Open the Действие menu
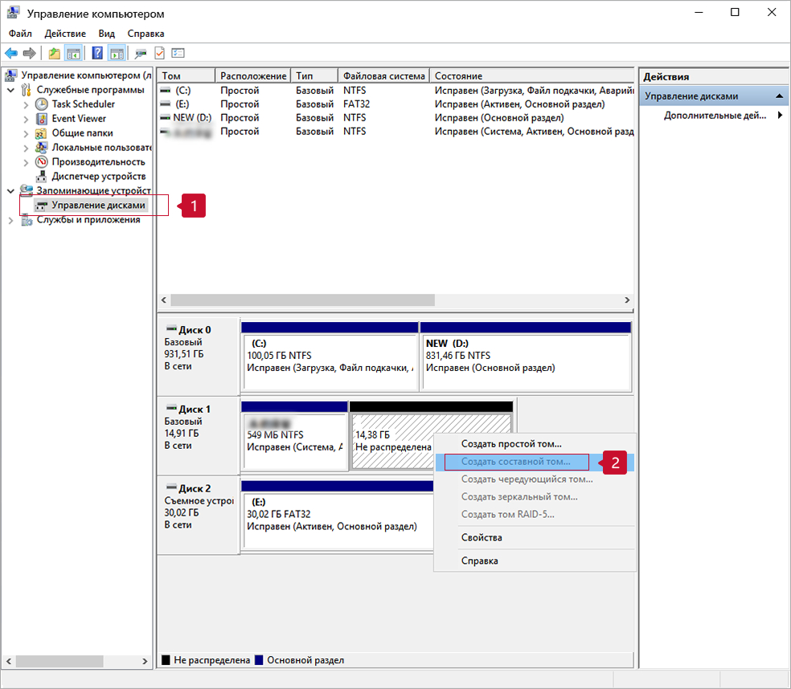This screenshot has width=791, height=689. pyautogui.click(x=65, y=34)
